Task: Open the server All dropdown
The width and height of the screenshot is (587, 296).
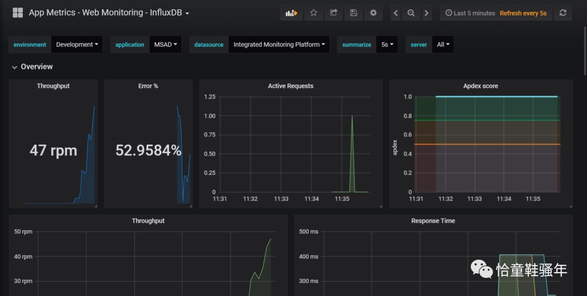Action: [443, 45]
